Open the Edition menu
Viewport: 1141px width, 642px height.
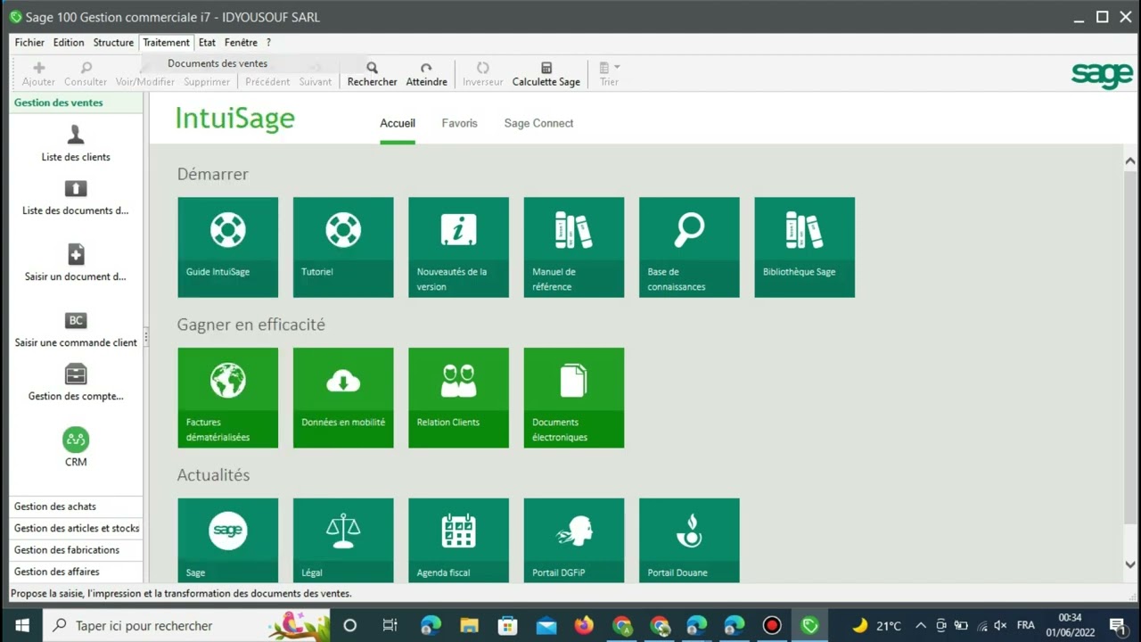click(x=69, y=42)
